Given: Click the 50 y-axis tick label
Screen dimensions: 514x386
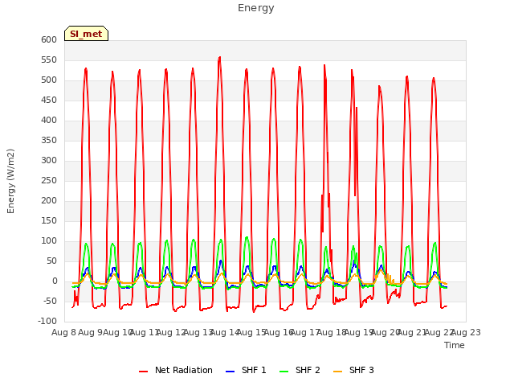Looking at the screenshot, I should [x=51, y=261].
